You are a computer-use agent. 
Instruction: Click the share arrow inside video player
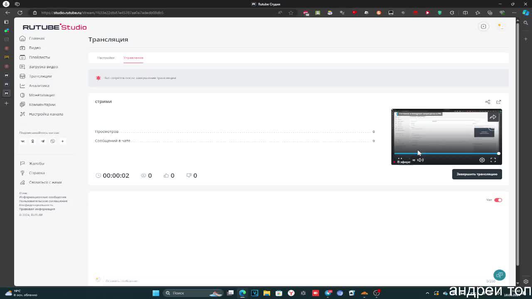pos(493,117)
